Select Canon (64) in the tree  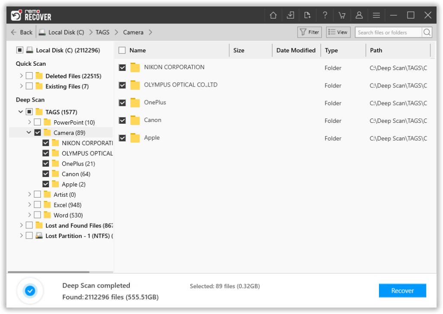(76, 174)
